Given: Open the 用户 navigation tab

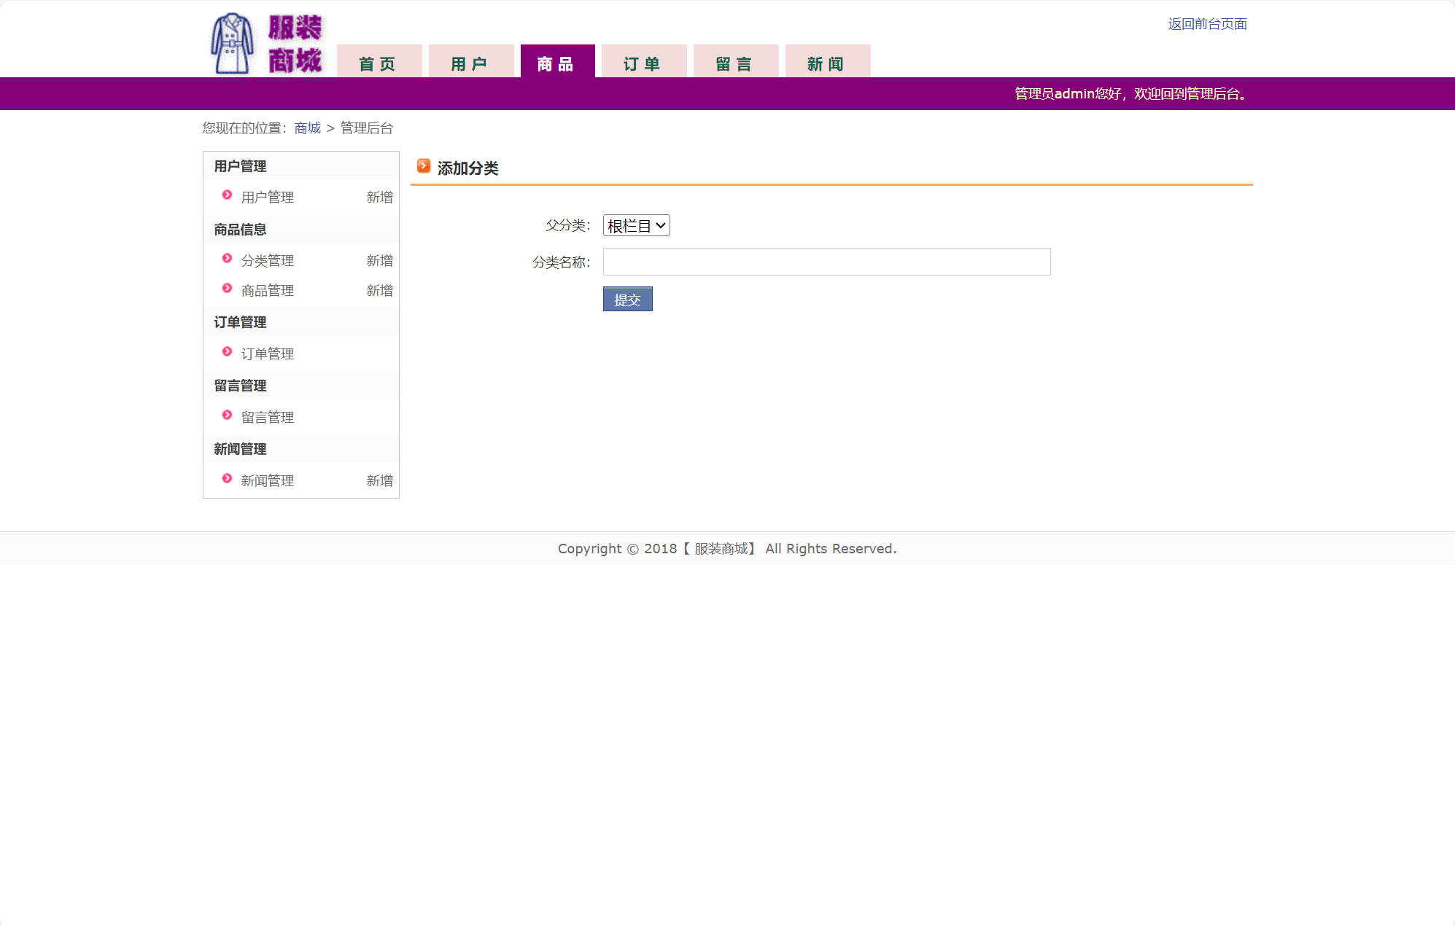Looking at the screenshot, I should pos(470,63).
